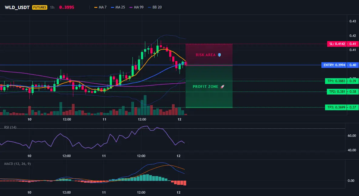Click the 0.43 price axis label
Screen dimensions: 359x196
(x=353, y=21)
